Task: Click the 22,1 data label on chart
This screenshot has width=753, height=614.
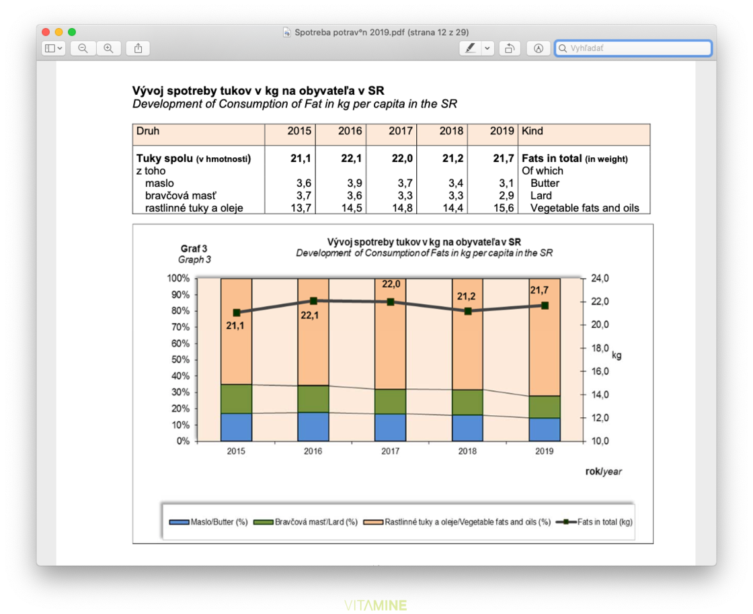Action: tap(310, 316)
